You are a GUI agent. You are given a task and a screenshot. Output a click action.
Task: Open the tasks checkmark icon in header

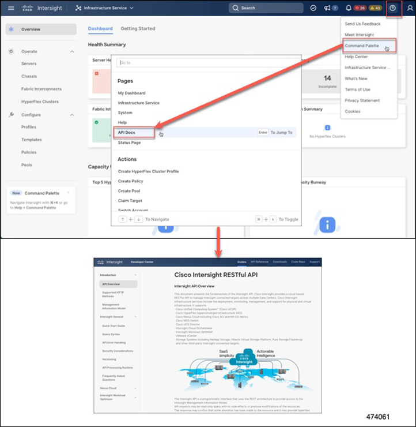313,8
